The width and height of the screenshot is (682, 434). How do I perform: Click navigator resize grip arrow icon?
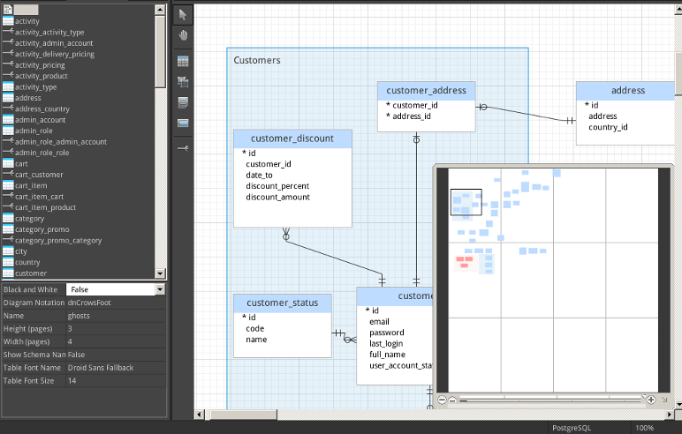(664, 400)
